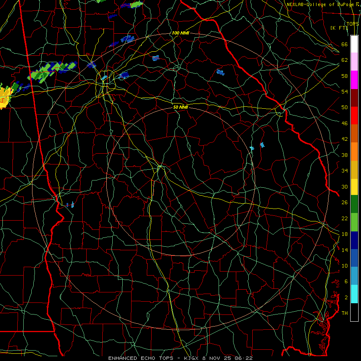Choose the cyan legend swatch
This screenshot has height=361, width=361.
(354, 294)
